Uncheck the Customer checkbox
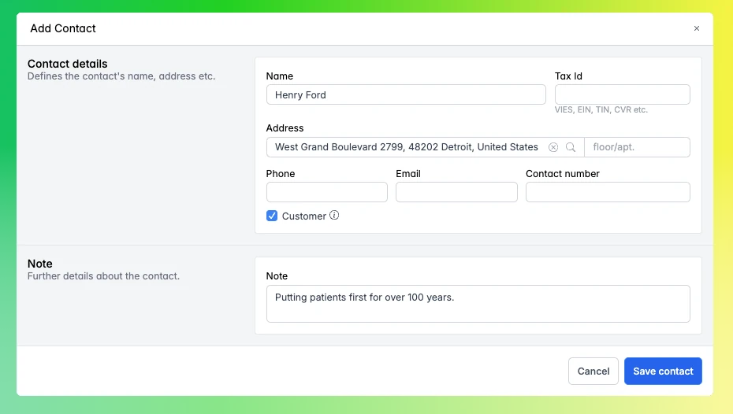 (272, 216)
